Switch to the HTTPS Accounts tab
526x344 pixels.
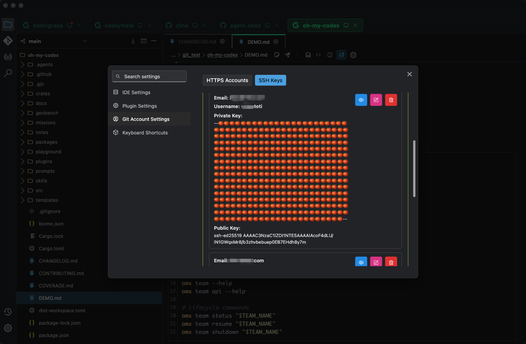pos(227,80)
